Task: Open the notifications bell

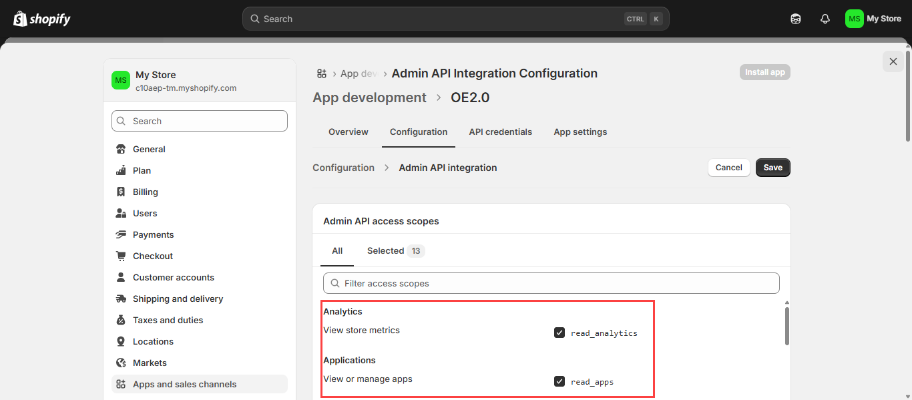Action: [825, 19]
